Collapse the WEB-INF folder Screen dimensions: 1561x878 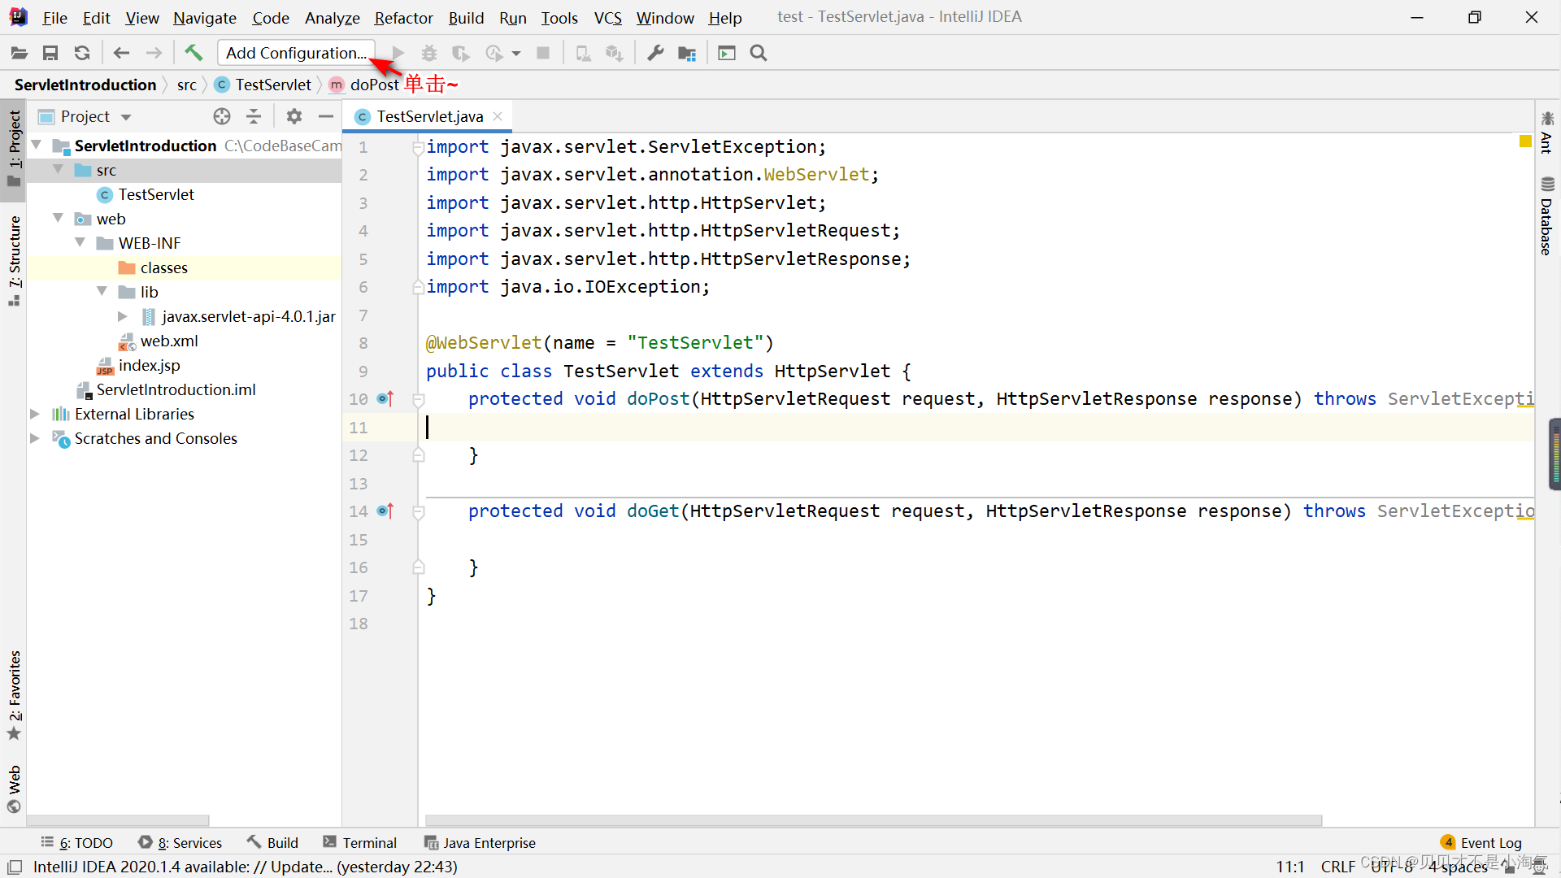click(80, 243)
